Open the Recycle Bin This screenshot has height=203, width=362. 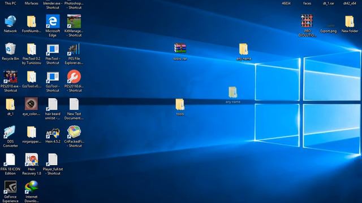point(10,49)
